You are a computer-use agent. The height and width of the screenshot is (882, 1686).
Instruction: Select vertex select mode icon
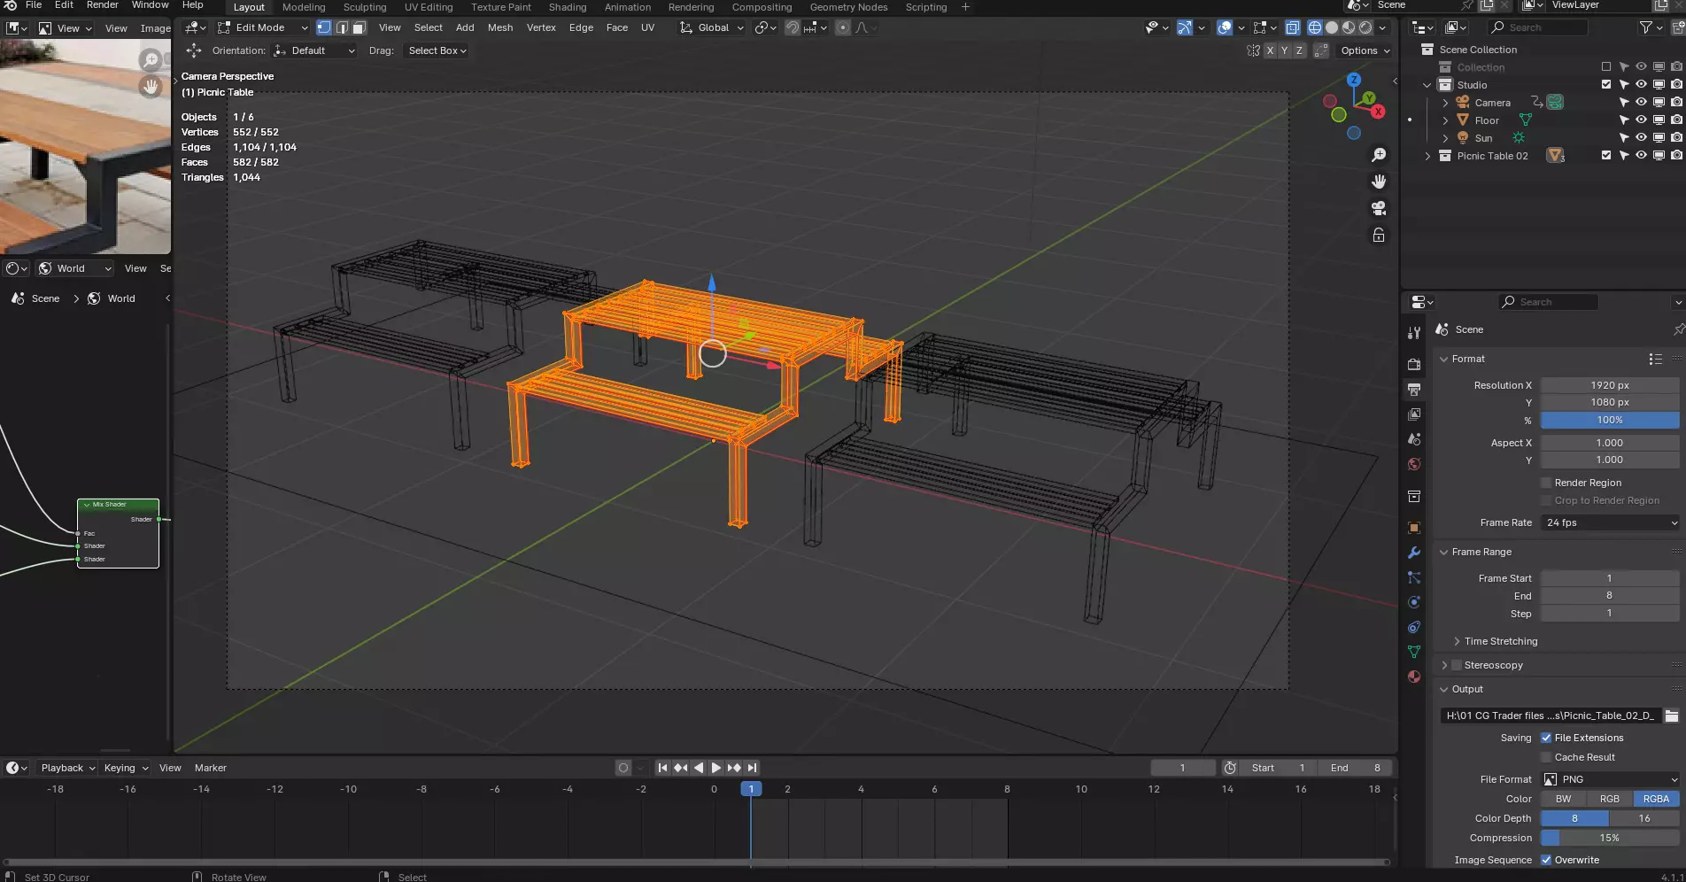click(324, 27)
